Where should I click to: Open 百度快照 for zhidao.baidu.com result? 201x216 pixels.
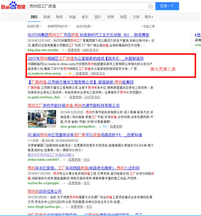click(74, 160)
